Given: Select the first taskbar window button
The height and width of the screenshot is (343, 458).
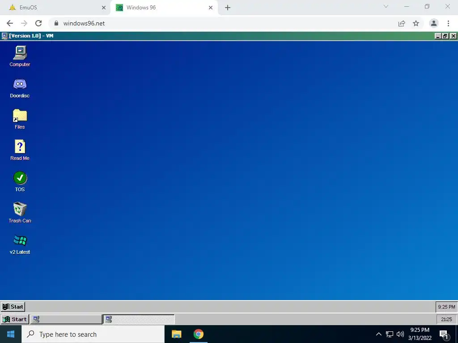Looking at the screenshot, I should [66, 319].
